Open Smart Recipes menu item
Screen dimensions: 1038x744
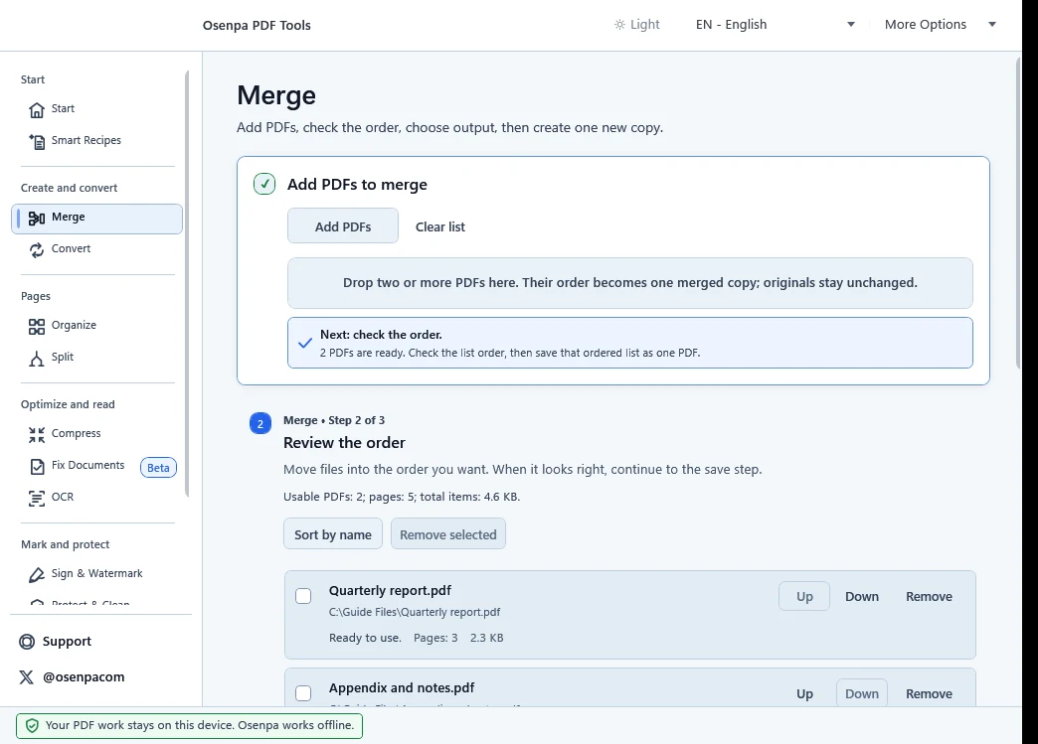97,141
